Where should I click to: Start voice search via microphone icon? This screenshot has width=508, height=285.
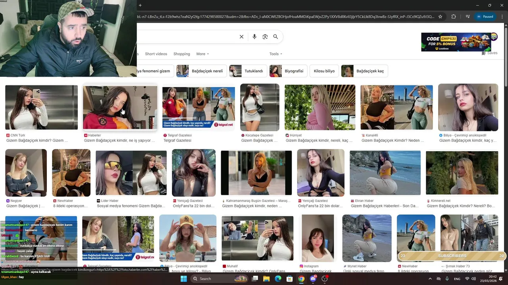pyautogui.click(x=254, y=37)
